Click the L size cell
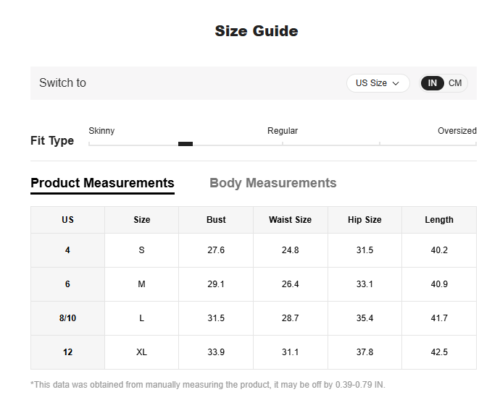The width and height of the screenshot is (500, 400). [x=141, y=318]
